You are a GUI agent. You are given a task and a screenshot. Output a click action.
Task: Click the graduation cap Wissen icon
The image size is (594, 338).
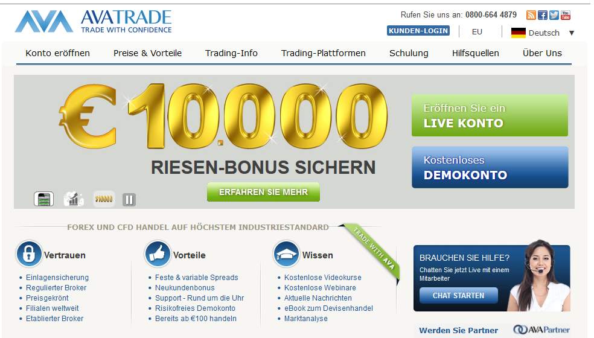[286, 254]
